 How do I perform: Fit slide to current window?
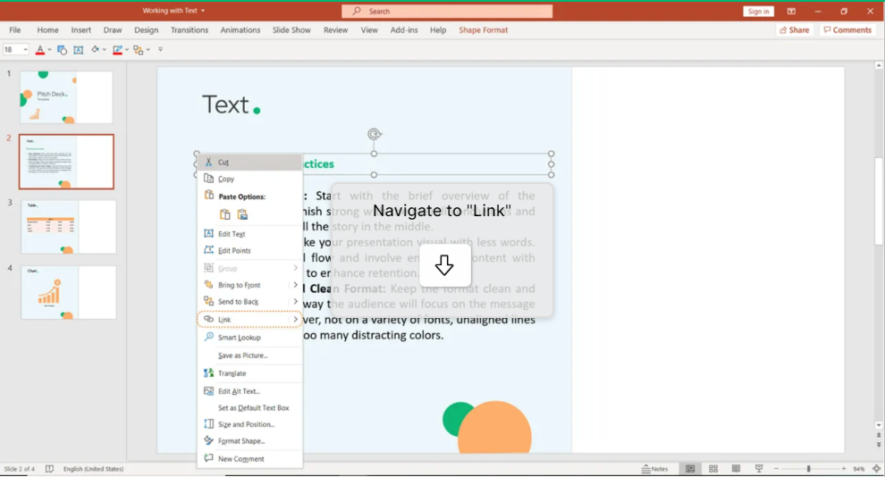click(876, 469)
